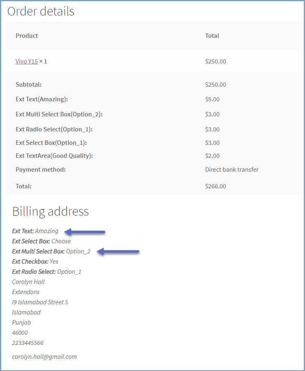Click the Subtotal row label
Screen dimensions: 305x371
coord(28,85)
